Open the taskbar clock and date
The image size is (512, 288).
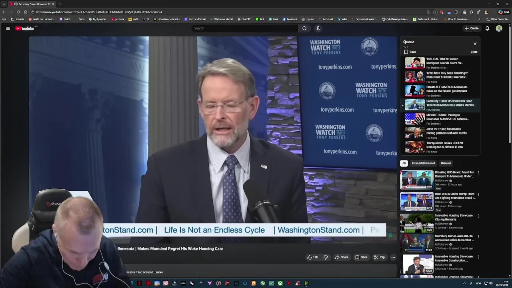[502, 283]
